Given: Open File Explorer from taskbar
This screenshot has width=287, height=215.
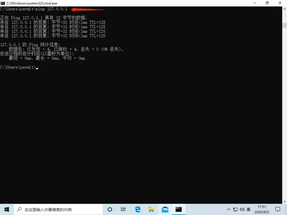Looking at the screenshot, I should pyautogui.click(x=151, y=209).
